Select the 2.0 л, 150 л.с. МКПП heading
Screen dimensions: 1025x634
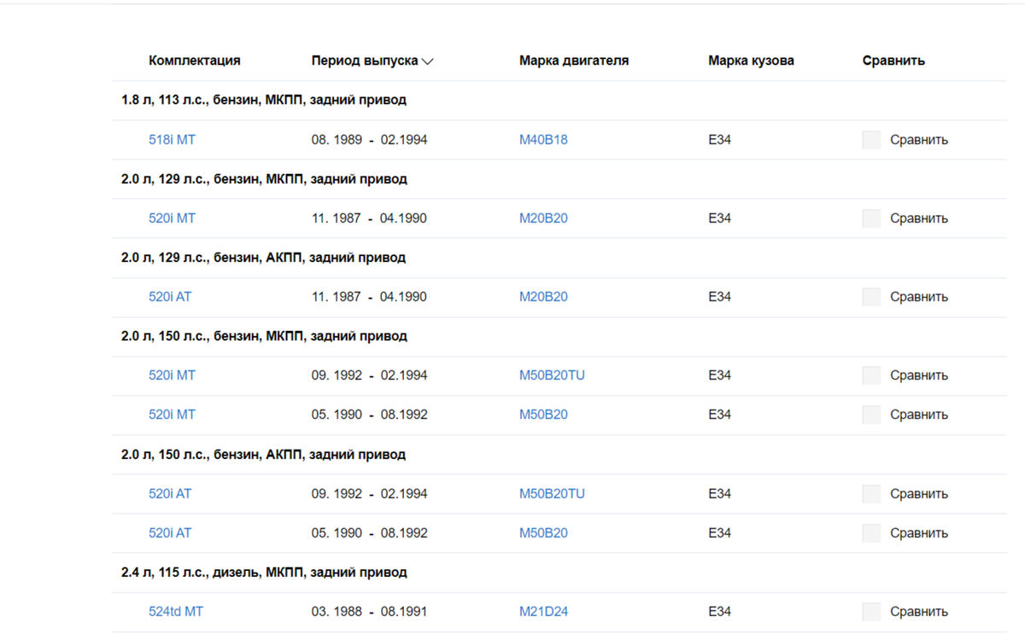(264, 336)
